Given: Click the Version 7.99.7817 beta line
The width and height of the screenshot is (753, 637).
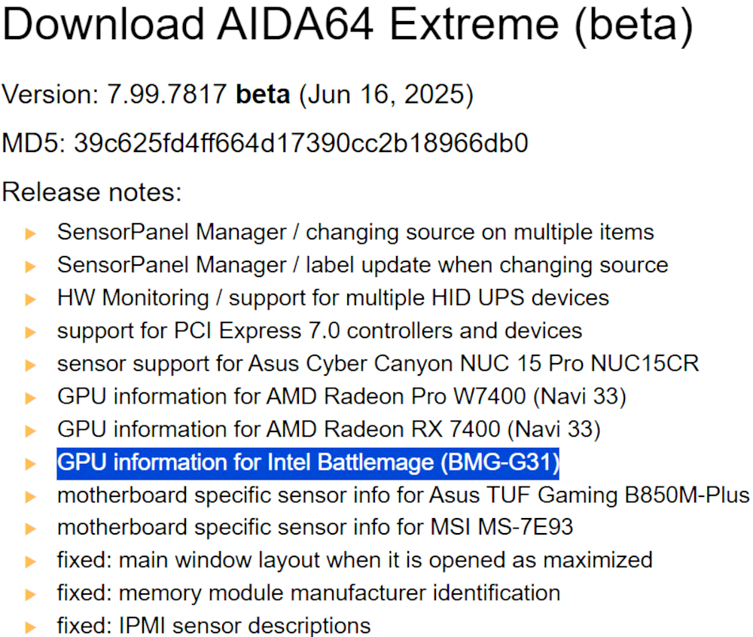Looking at the screenshot, I should (238, 95).
